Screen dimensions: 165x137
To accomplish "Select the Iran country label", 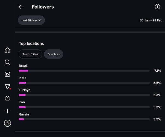I will (x=22, y=102).
